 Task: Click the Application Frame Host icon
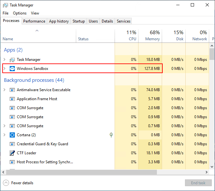[x=12, y=99]
